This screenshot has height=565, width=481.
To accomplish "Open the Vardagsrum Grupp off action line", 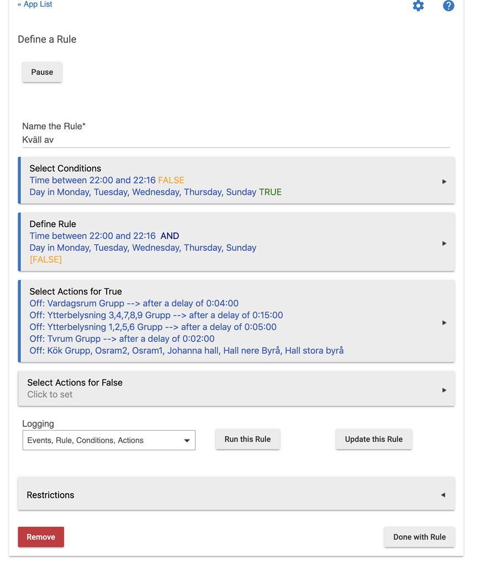I will pos(134,303).
